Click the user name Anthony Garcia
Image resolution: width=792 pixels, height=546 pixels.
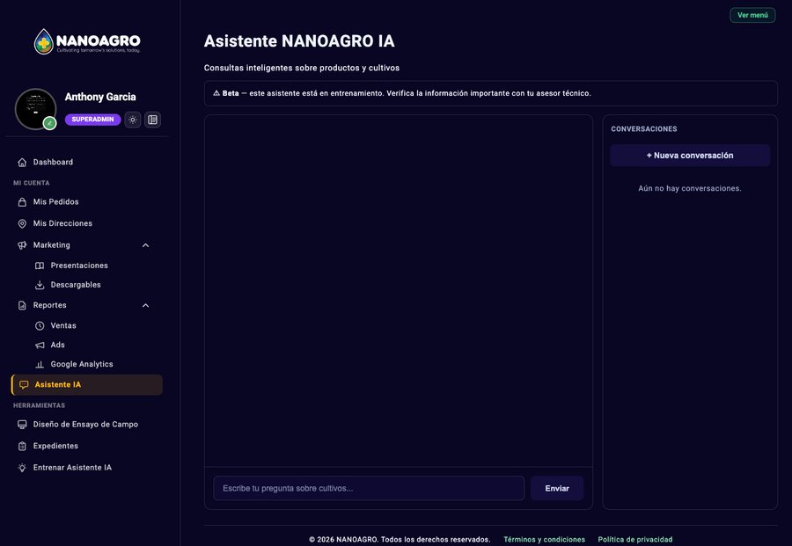pos(100,97)
